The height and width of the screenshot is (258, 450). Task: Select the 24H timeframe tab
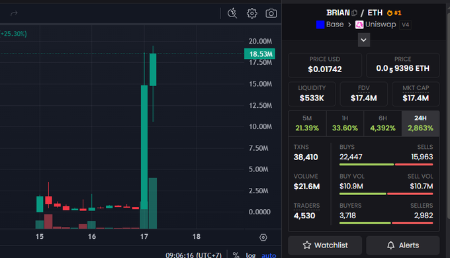(x=420, y=124)
